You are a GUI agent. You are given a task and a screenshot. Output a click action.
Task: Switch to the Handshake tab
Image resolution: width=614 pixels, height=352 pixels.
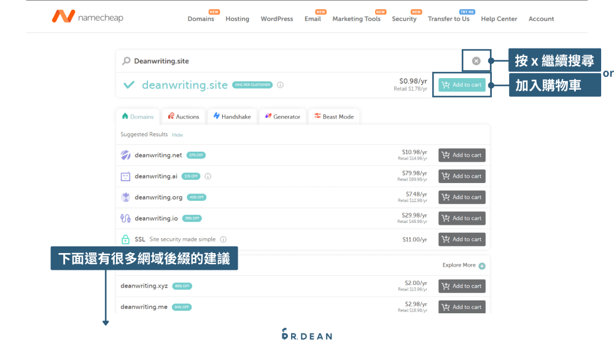click(x=232, y=117)
